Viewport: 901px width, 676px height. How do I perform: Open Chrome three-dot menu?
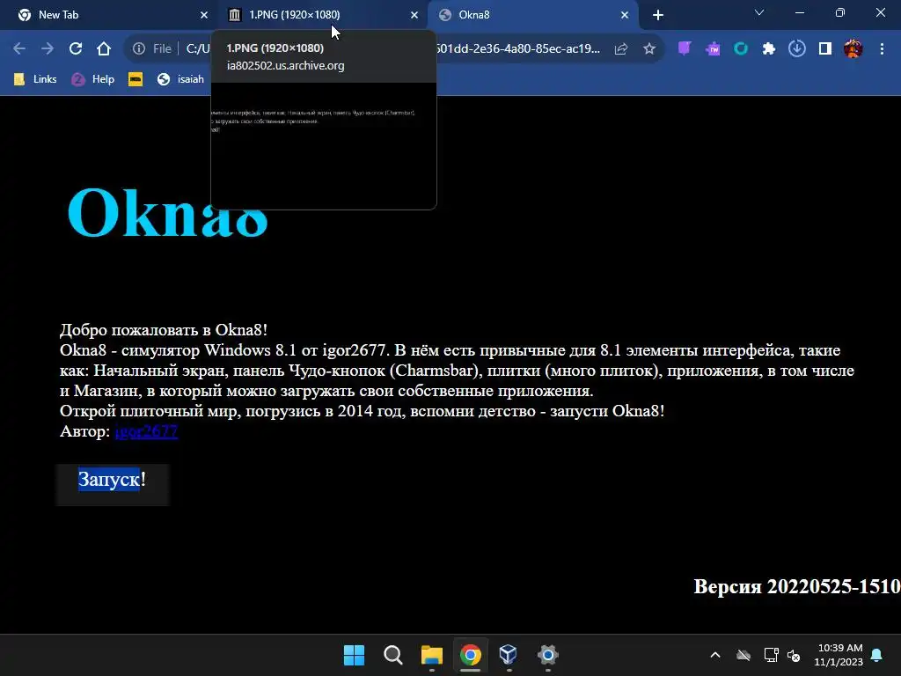pos(882,49)
